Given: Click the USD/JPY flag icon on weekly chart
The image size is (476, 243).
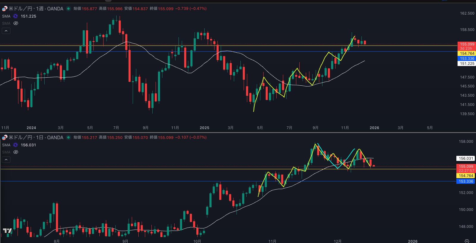Looking at the screenshot, I should (5, 9).
